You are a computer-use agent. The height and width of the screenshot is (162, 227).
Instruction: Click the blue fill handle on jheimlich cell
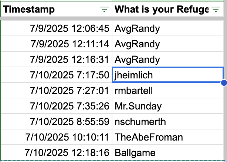pyautogui.click(x=223, y=83)
